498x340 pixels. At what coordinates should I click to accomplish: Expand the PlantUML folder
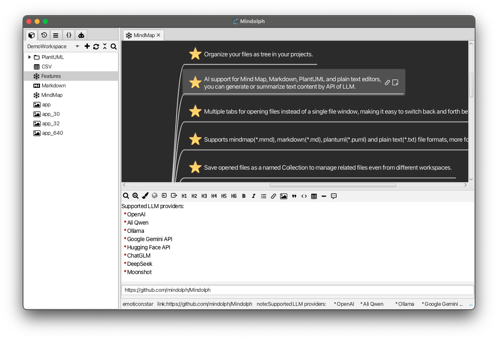29,57
